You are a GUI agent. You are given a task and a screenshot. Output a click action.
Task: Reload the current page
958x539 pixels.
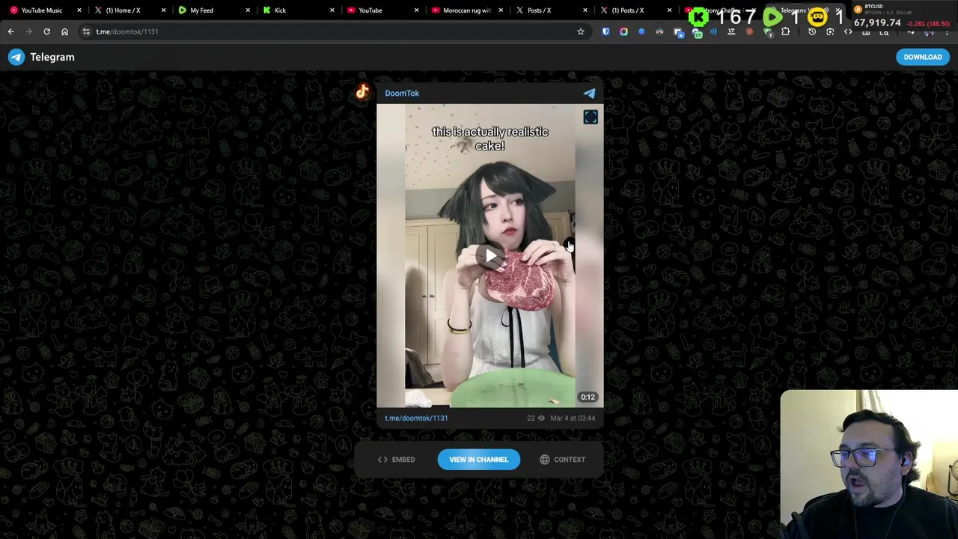(46, 31)
